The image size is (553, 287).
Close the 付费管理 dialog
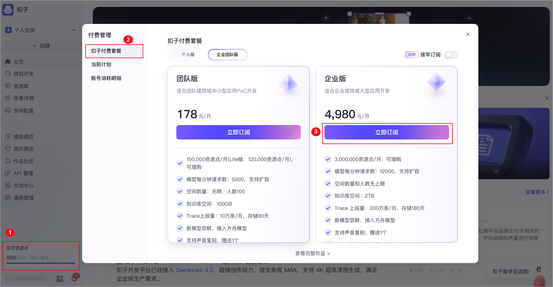[x=468, y=34]
